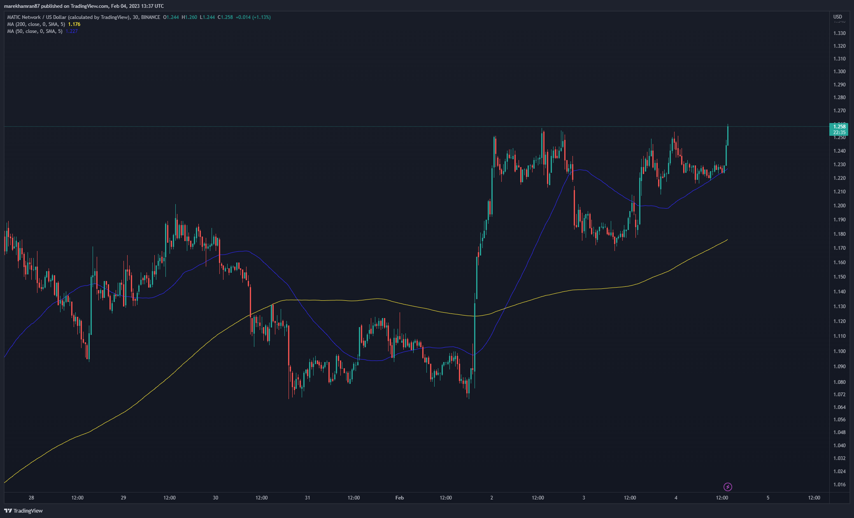Click the 1.300 level on price scale
The width and height of the screenshot is (854, 518).
839,72
